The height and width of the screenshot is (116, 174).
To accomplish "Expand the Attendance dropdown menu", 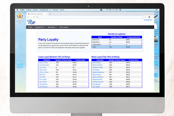I will pos(52,27).
